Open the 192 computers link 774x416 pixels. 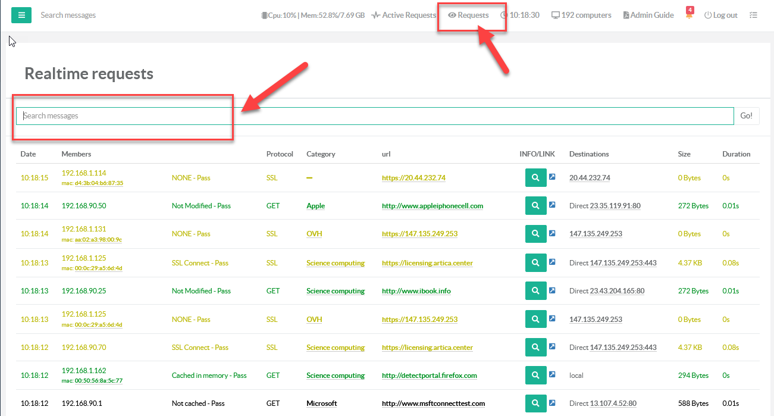581,15
